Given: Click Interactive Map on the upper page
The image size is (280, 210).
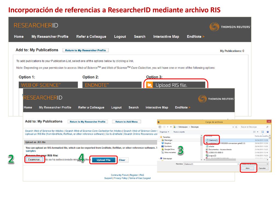Looking at the screenshot, I should (166, 36).
